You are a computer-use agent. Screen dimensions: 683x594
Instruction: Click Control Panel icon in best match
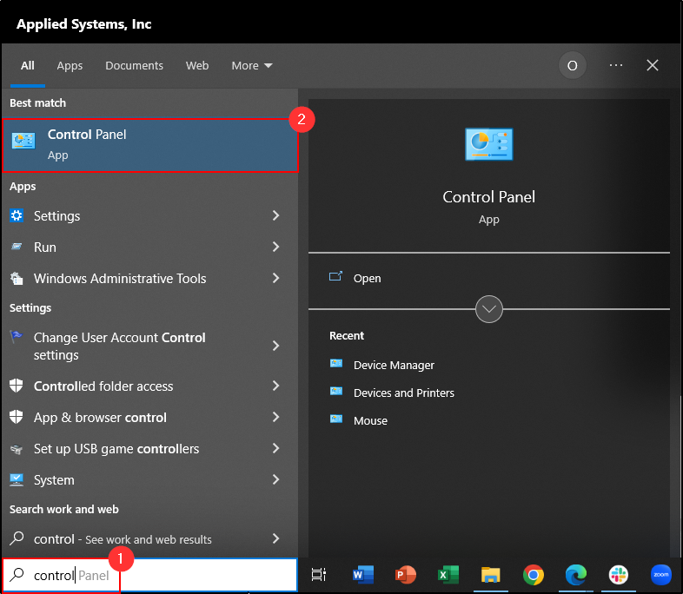tap(23, 141)
